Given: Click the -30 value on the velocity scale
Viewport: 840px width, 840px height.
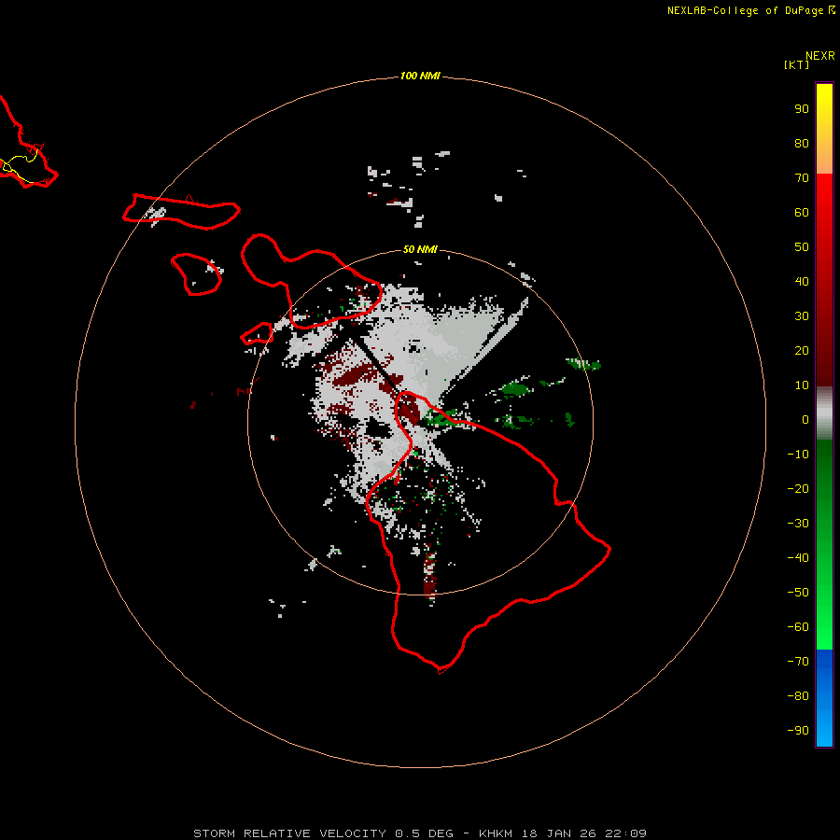Looking at the screenshot, I should coord(798,524).
